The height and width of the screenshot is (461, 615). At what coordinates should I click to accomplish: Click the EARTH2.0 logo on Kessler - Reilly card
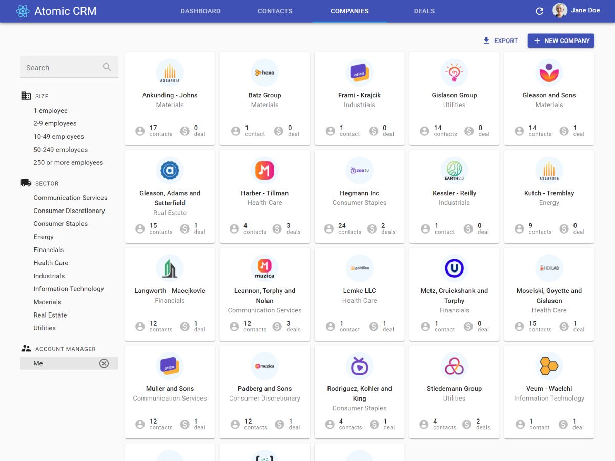pos(454,170)
